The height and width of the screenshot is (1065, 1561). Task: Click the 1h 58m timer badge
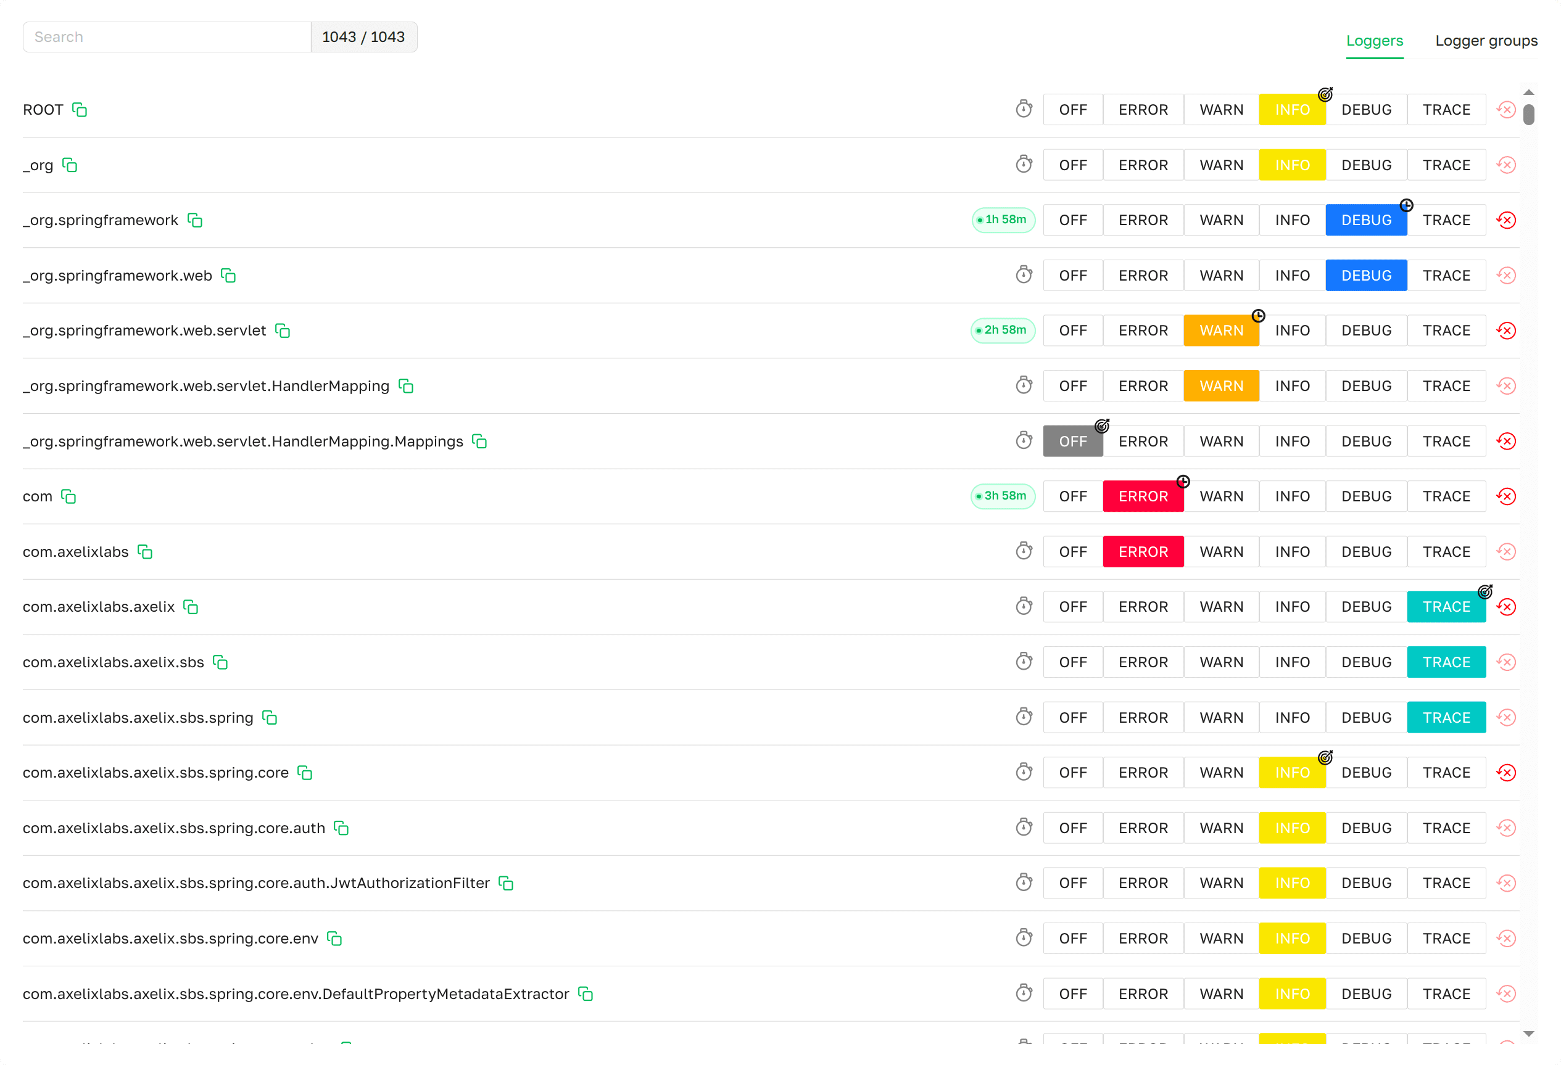(x=1003, y=220)
